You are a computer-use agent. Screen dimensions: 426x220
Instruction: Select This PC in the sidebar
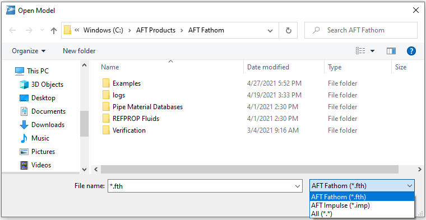pyautogui.click(x=38, y=71)
